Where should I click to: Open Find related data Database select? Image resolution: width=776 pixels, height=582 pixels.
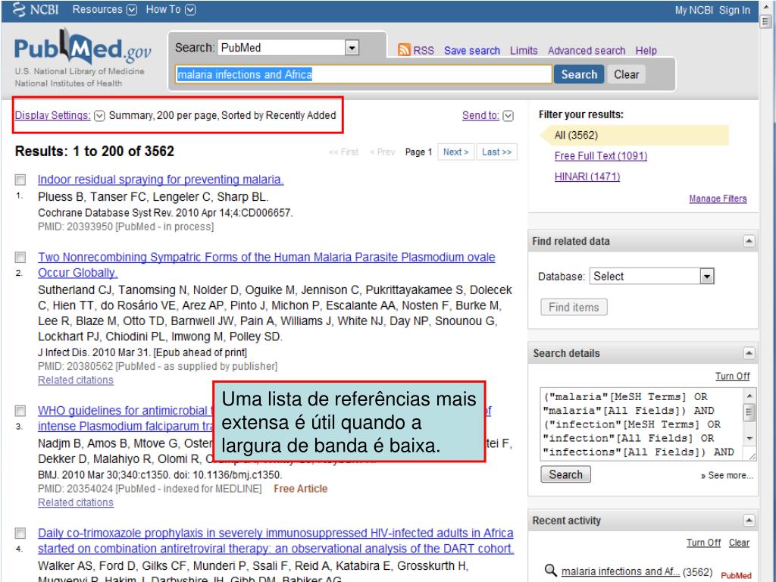pos(652,276)
